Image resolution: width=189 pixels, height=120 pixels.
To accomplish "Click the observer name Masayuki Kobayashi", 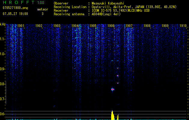I will (108, 3).
